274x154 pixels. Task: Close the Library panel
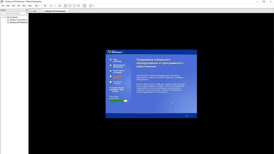pos(27,10)
